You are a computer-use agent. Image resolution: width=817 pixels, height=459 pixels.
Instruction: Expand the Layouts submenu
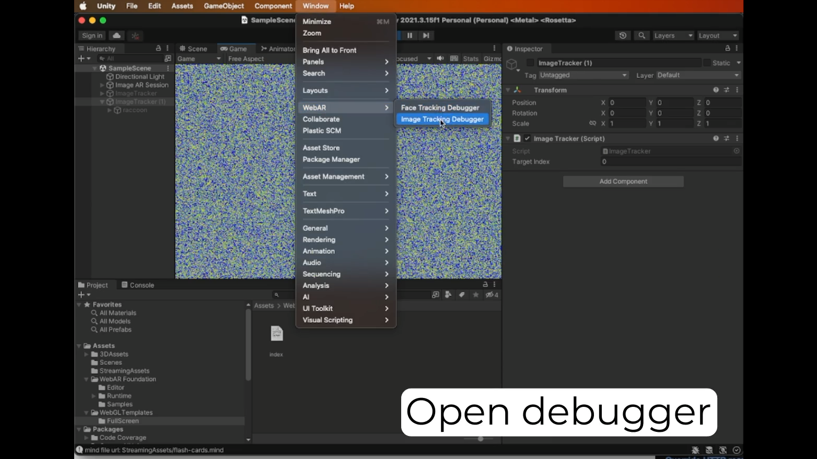pyautogui.click(x=345, y=91)
